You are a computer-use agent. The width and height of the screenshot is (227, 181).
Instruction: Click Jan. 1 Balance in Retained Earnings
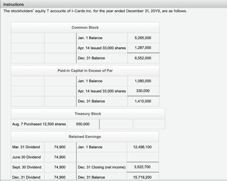(x=90, y=147)
